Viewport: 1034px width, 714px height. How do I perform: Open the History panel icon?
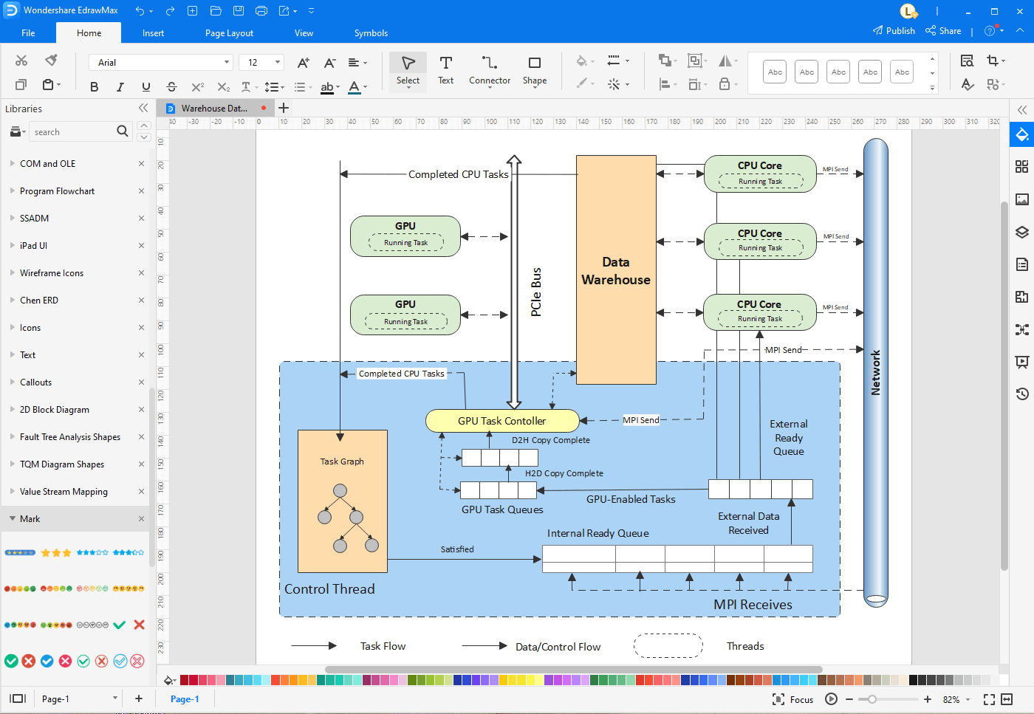coord(1021,394)
